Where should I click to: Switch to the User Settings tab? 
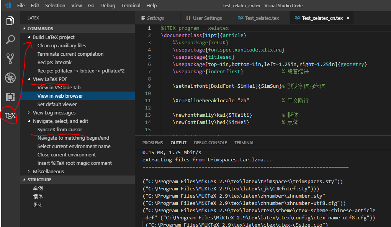206,18
